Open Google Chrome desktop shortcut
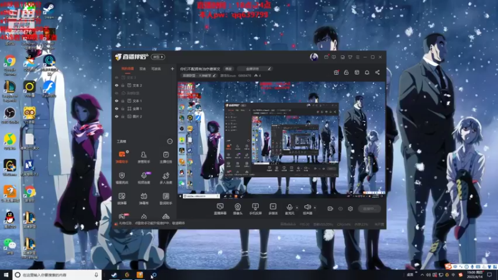 click(10, 65)
